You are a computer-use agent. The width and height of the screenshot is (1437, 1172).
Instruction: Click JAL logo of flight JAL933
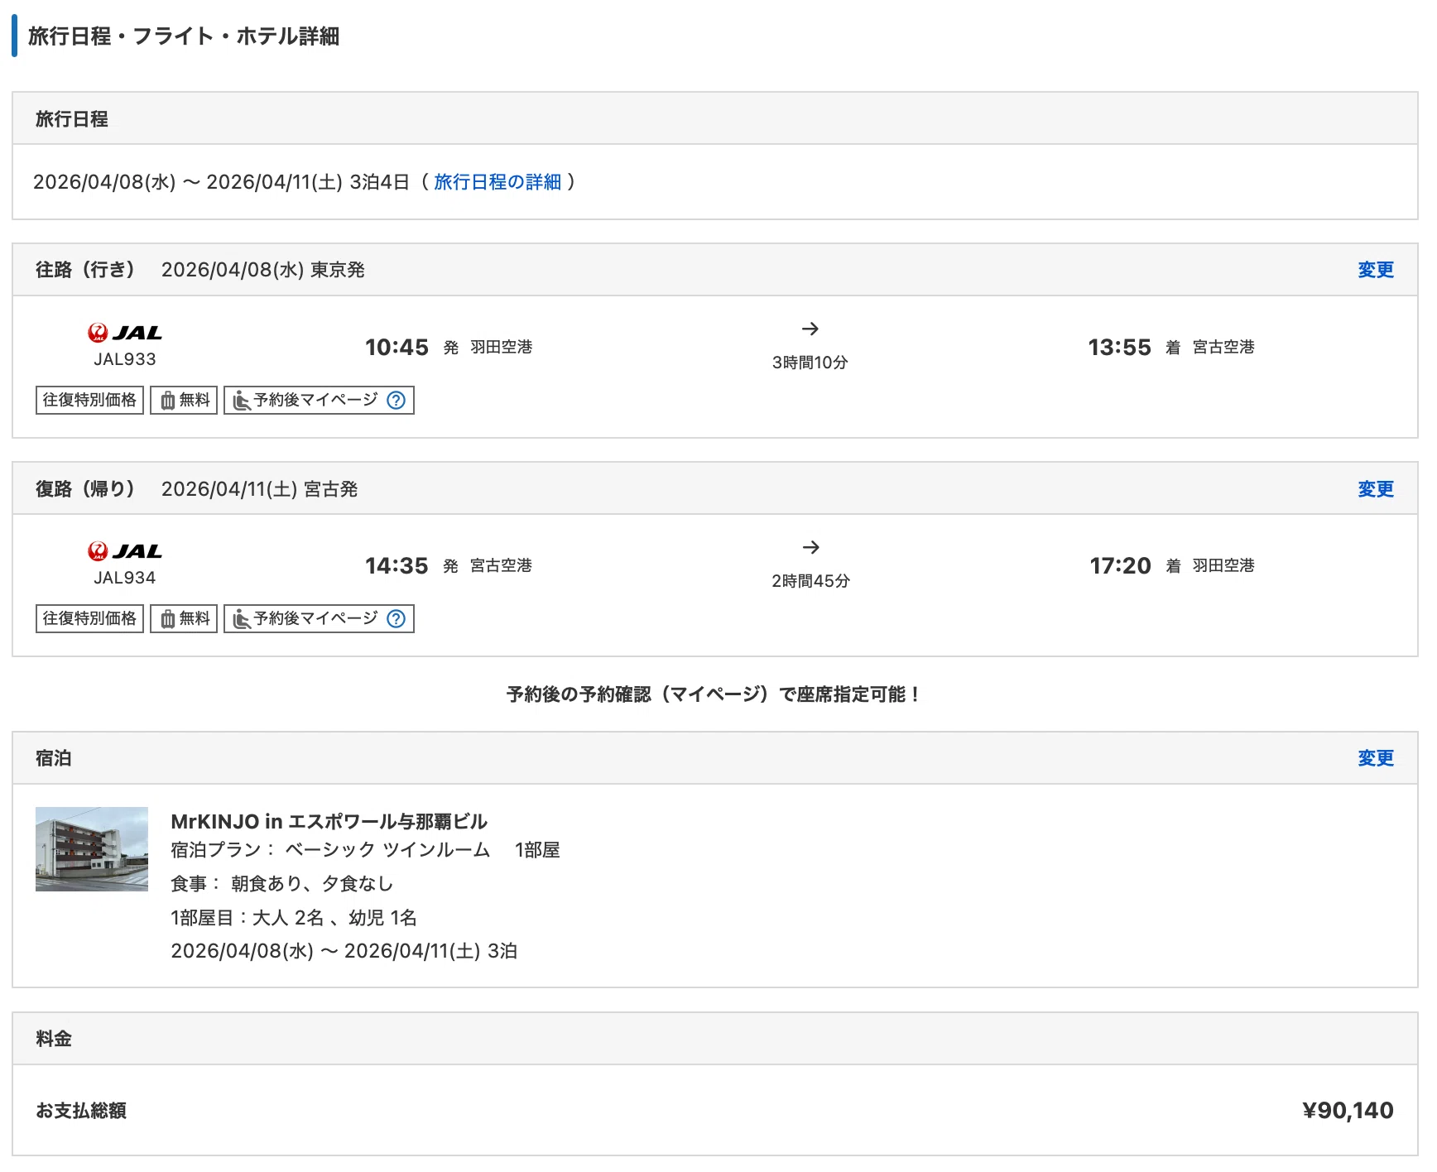coord(125,333)
